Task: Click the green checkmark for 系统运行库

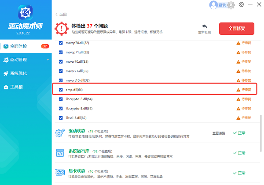Action: [235, 153]
